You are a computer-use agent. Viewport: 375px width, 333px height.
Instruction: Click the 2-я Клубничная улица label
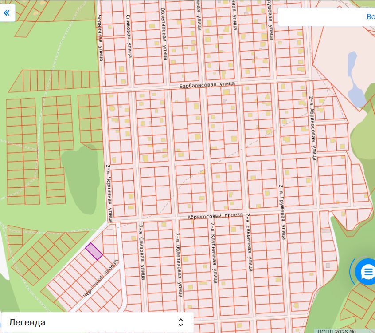[214, 253]
